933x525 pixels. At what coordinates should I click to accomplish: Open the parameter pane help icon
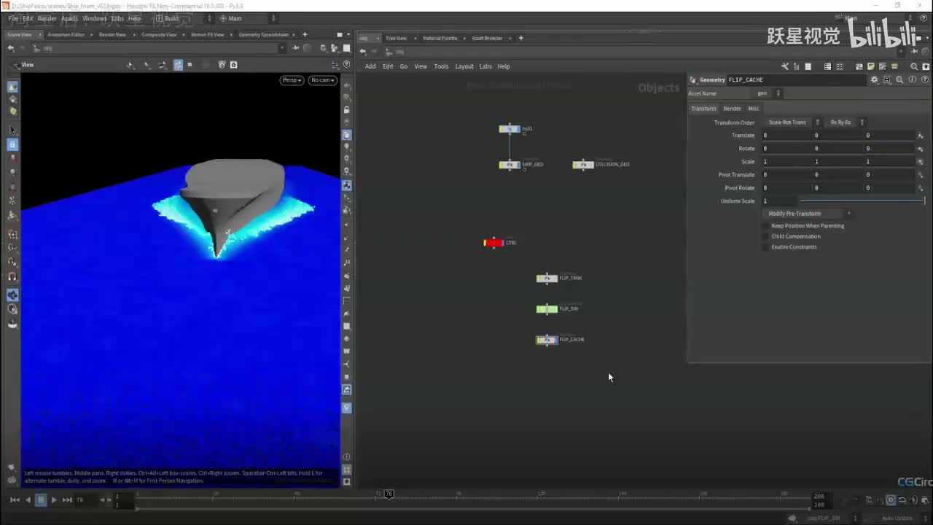tap(925, 79)
